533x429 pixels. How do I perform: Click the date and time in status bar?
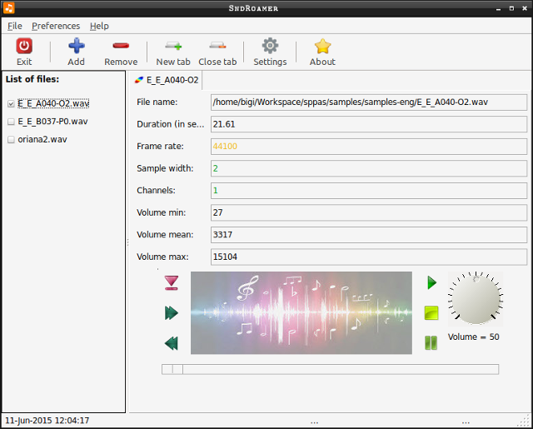click(x=47, y=421)
